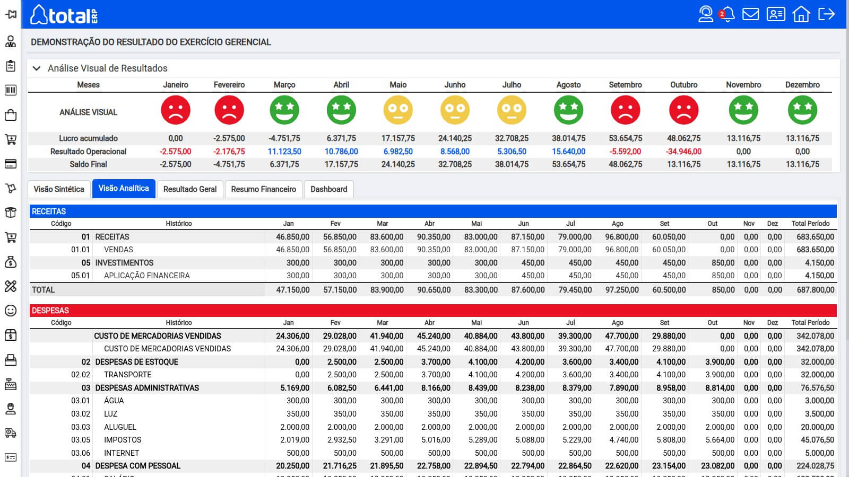Open notifications bell with red badge
Image resolution: width=849 pixels, height=477 pixels.
[x=727, y=14]
